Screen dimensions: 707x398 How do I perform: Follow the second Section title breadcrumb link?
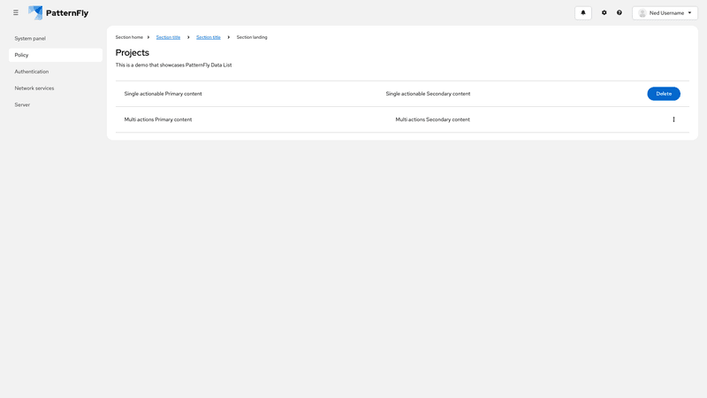(209, 37)
